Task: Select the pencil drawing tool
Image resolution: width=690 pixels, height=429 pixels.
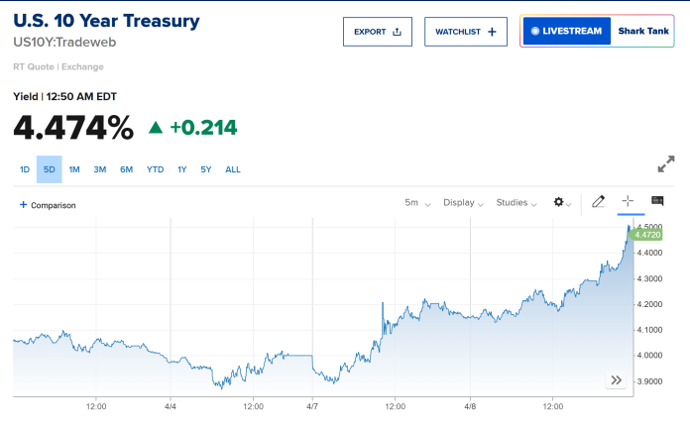Action: point(598,201)
